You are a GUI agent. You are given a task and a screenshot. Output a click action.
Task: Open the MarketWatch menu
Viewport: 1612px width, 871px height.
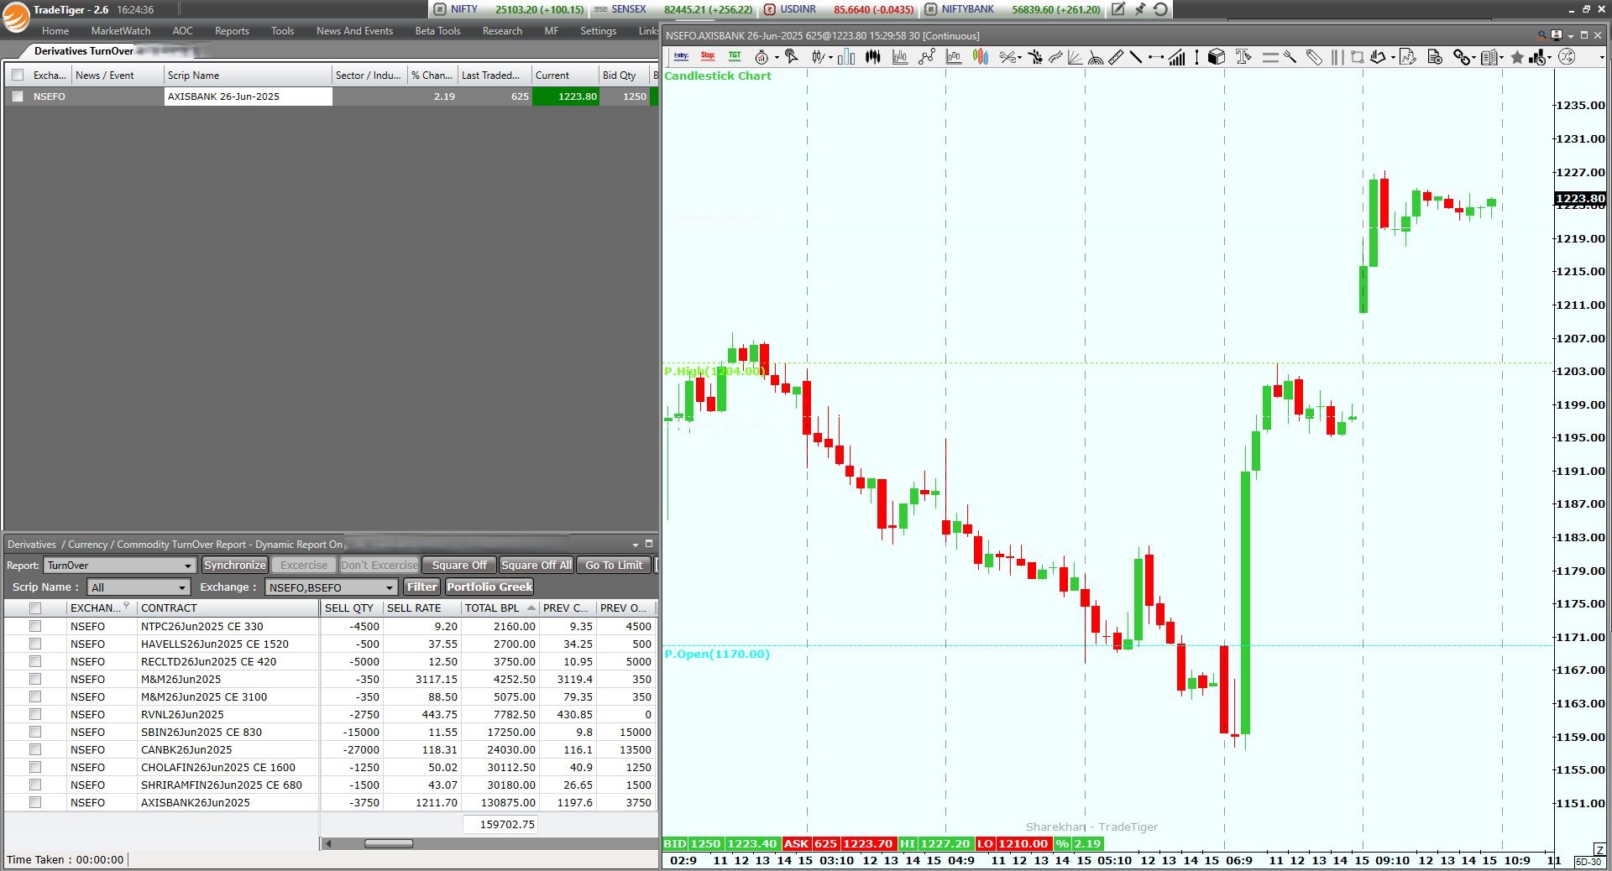click(x=121, y=31)
